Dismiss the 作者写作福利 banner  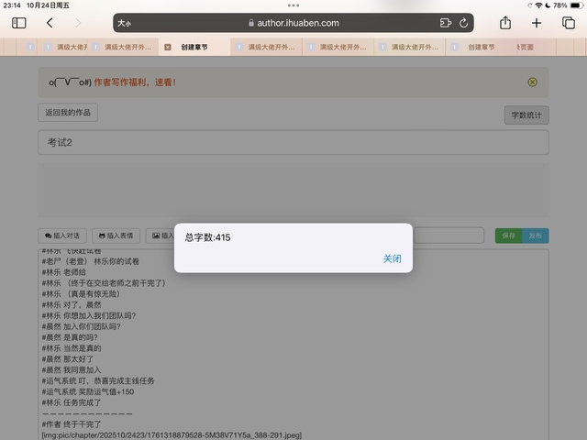click(532, 82)
